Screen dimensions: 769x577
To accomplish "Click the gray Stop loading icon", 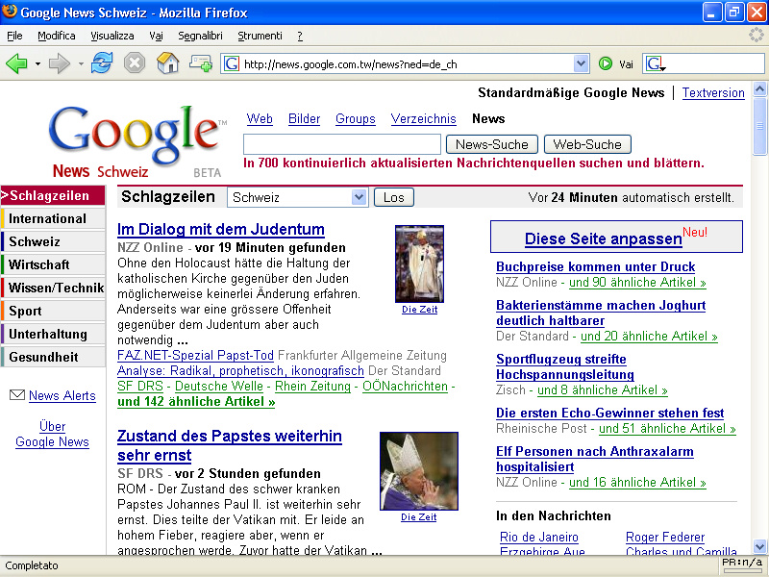I will [135, 63].
